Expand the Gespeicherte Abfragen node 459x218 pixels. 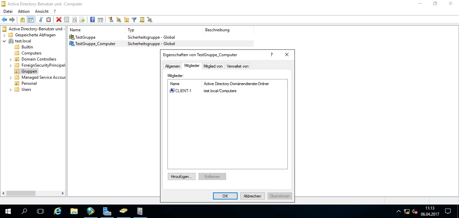(x=4, y=35)
